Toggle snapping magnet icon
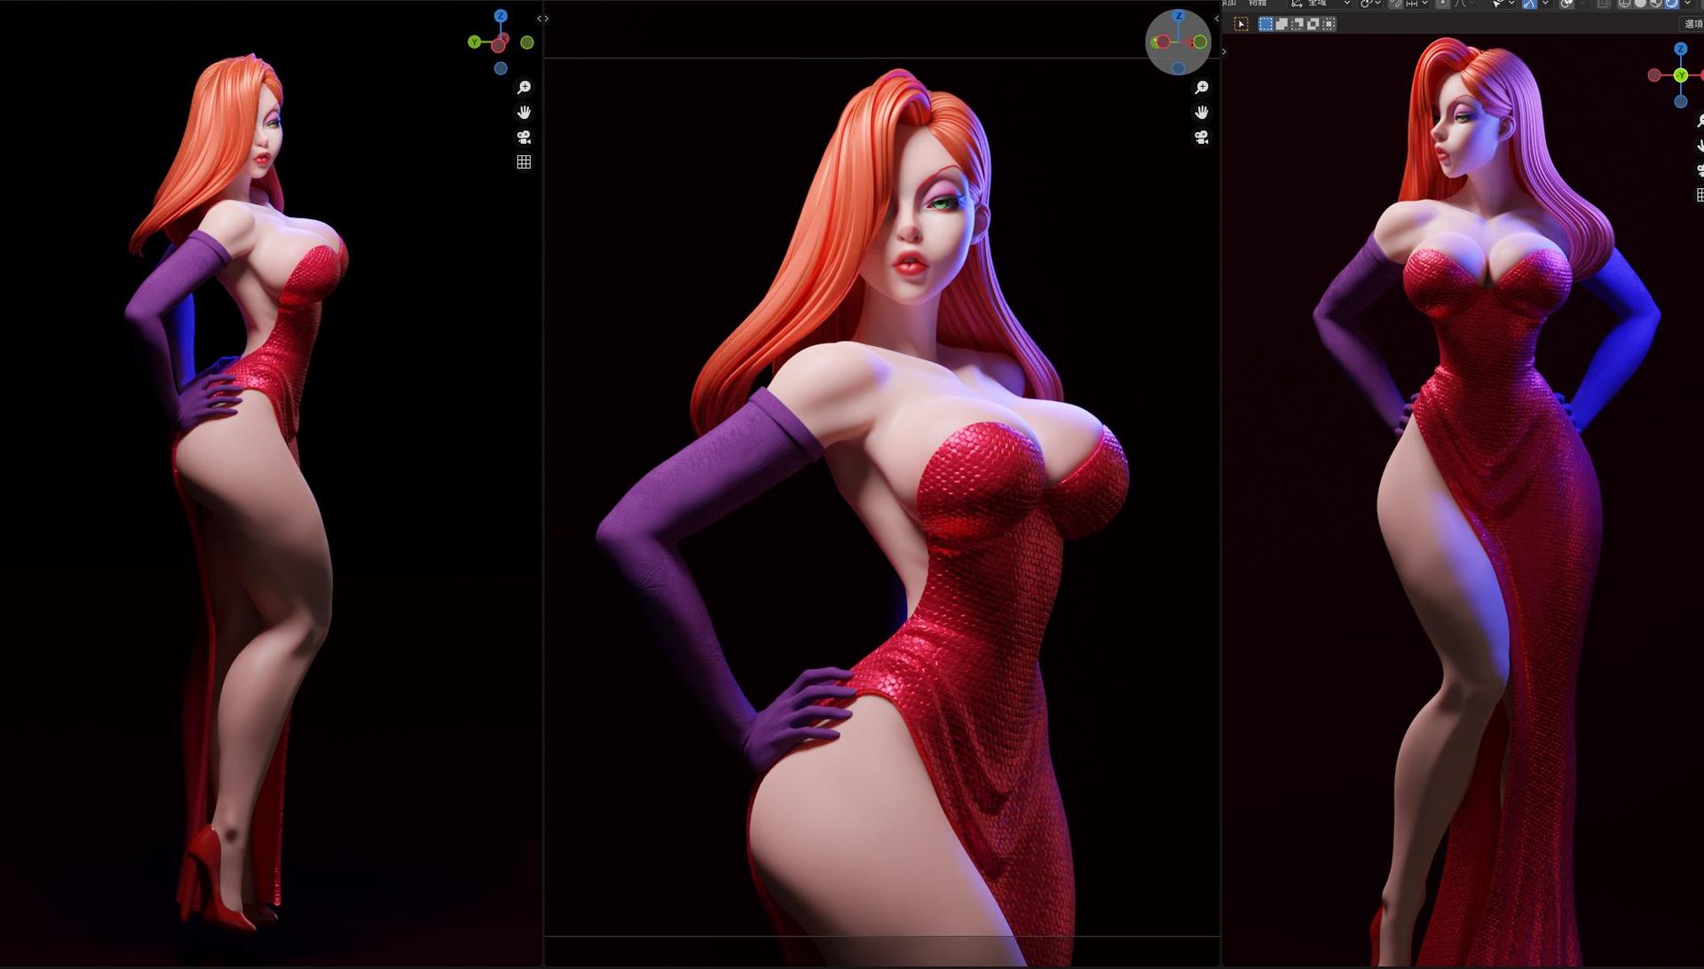This screenshot has width=1704, height=969. click(x=1396, y=3)
